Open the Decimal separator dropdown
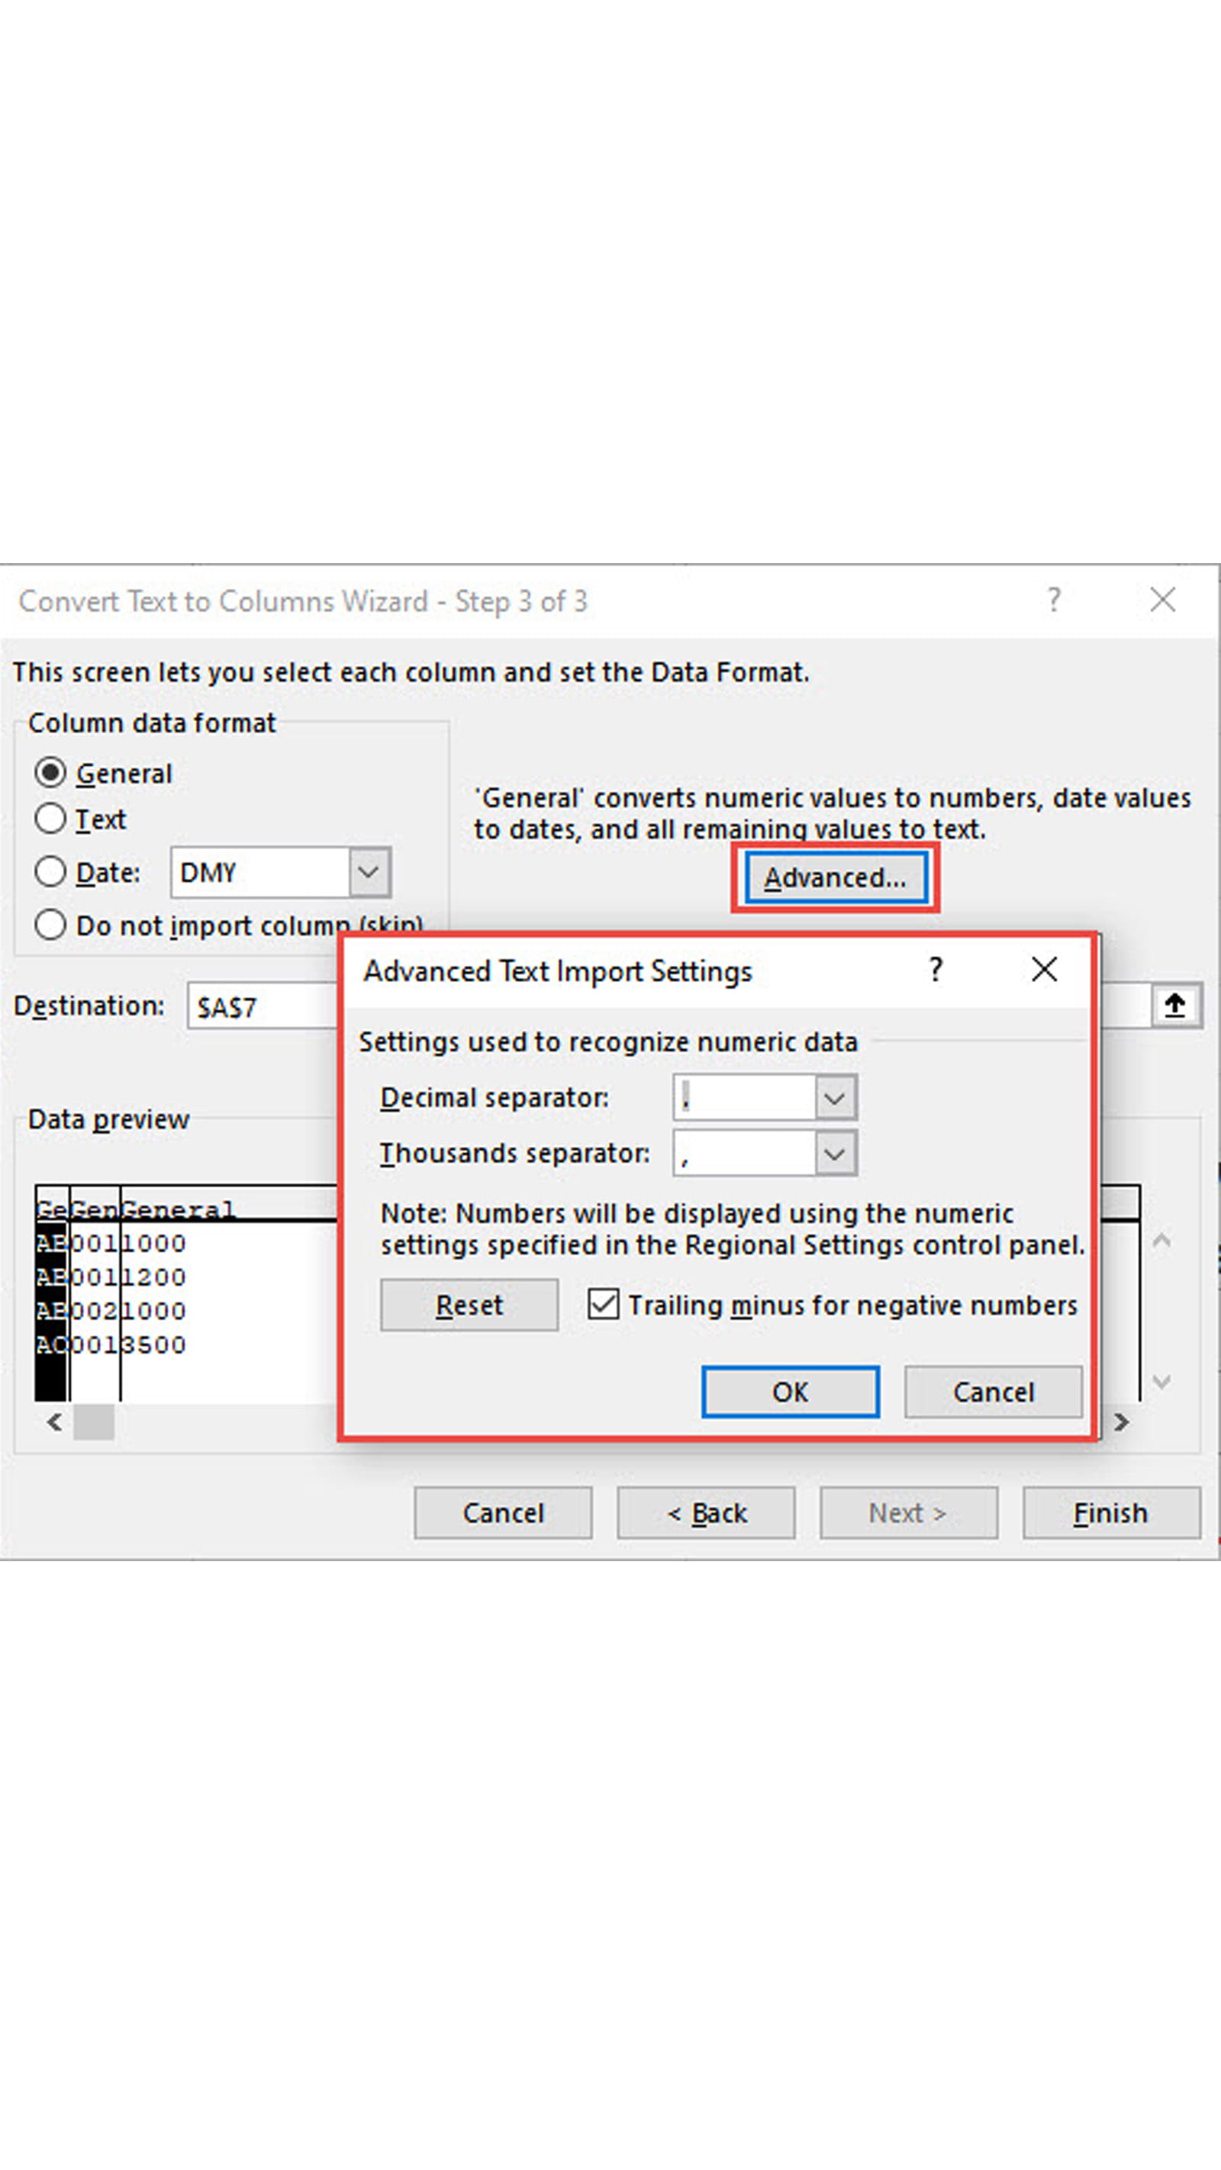Viewport: 1221px width, 2170px height. coord(833,1096)
